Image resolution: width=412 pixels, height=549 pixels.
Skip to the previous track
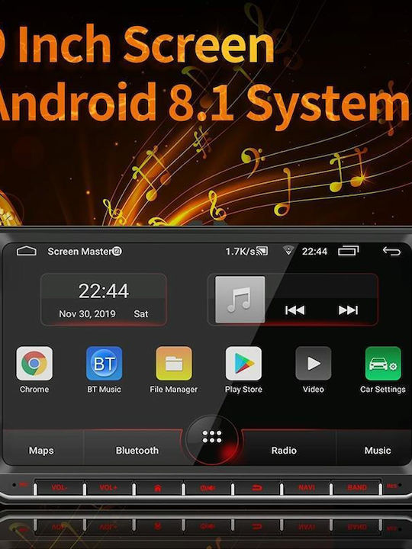click(295, 310)
